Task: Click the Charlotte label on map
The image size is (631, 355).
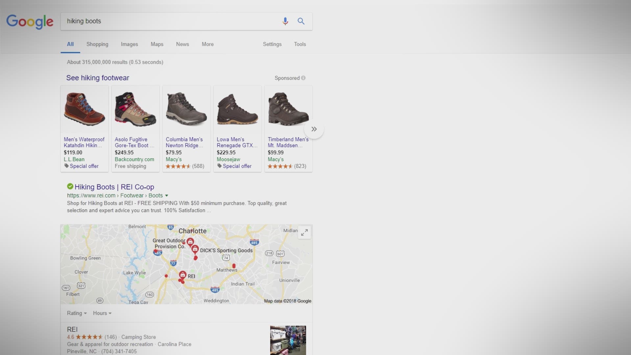Action: point(193,231)
